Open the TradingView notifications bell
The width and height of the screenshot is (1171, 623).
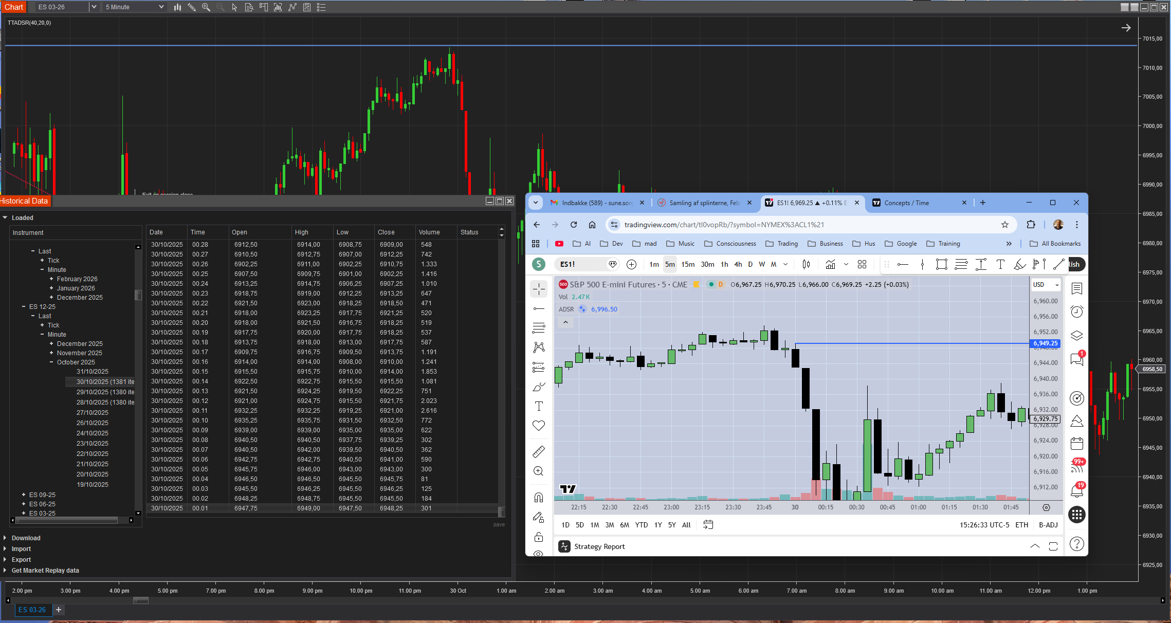[x=1076, y=490]
